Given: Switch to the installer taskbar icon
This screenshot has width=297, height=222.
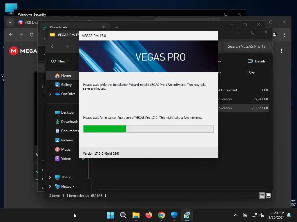Looking at the screenshot, I should pos(187,215).
